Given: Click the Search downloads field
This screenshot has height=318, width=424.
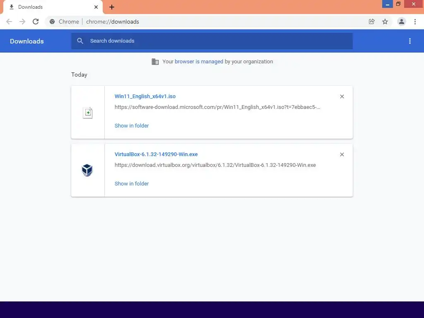Looking at the screenshot, I should 212,41.
